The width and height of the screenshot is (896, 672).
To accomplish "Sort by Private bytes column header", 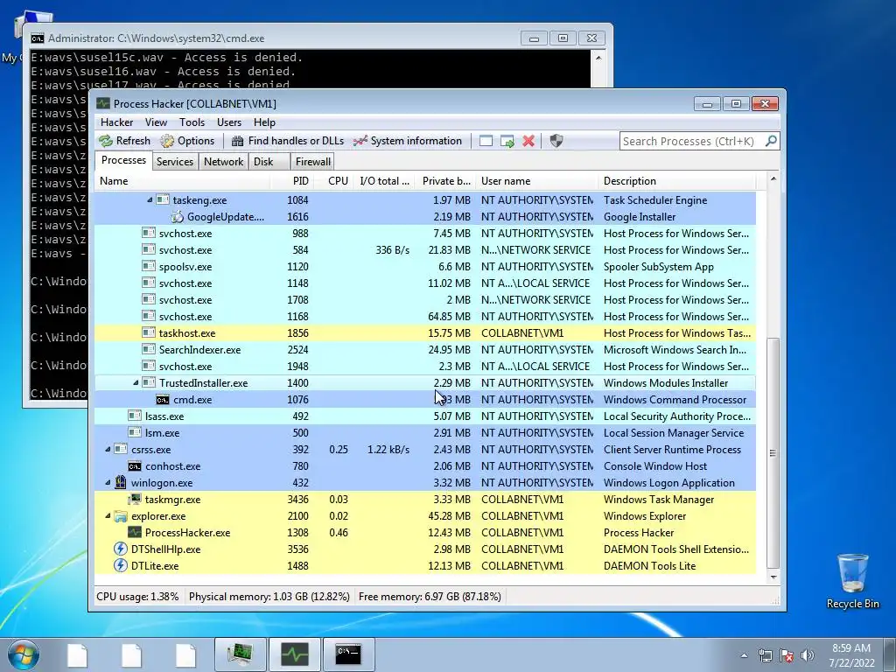I will click(446, 181).
